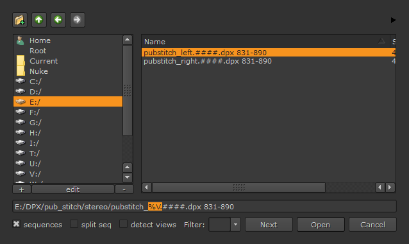The width and height of the screenshot is (409, 244).
Task: Click the create new folder icon
Action: coord(20,20)
